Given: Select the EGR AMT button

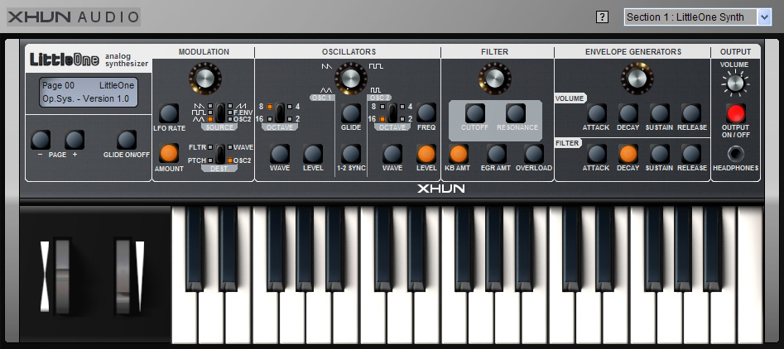Looking at the screenshot, I should [497, 155].
